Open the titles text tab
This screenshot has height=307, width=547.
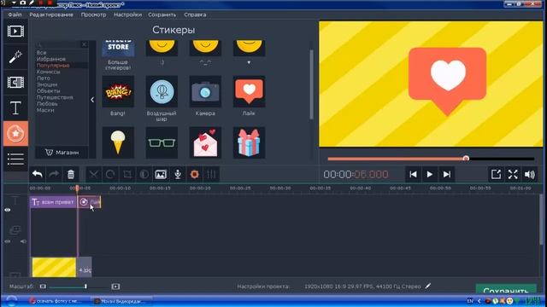click(15, 108)
